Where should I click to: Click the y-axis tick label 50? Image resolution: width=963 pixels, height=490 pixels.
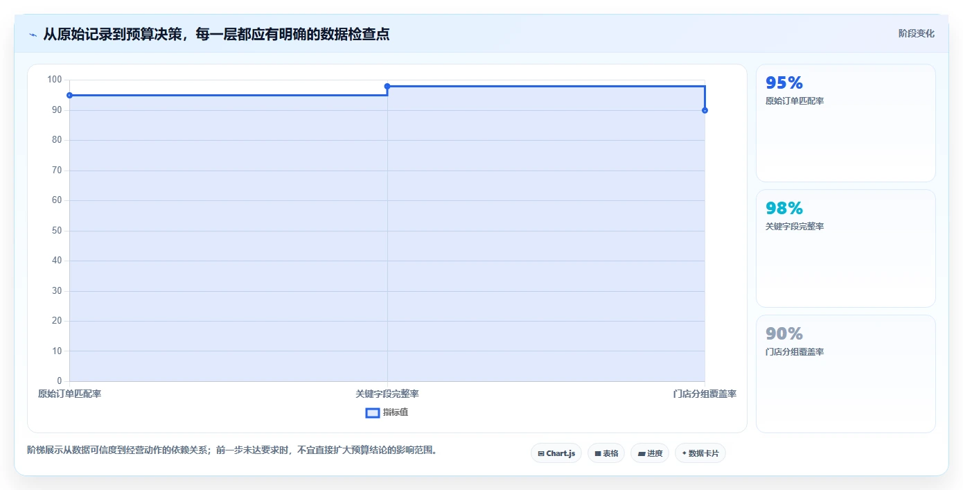[57, 231]
